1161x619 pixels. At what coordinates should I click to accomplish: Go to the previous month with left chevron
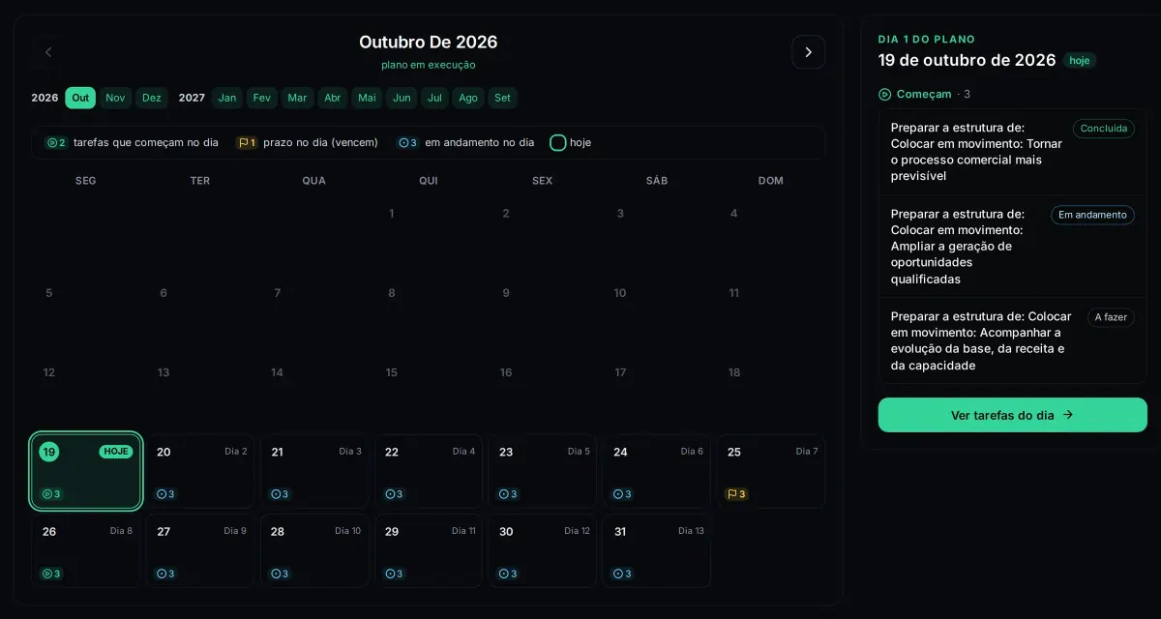48,52
